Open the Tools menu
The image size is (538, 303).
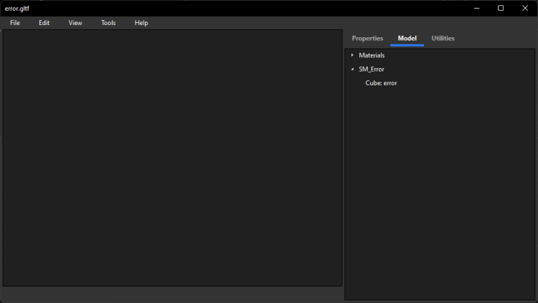108,23
